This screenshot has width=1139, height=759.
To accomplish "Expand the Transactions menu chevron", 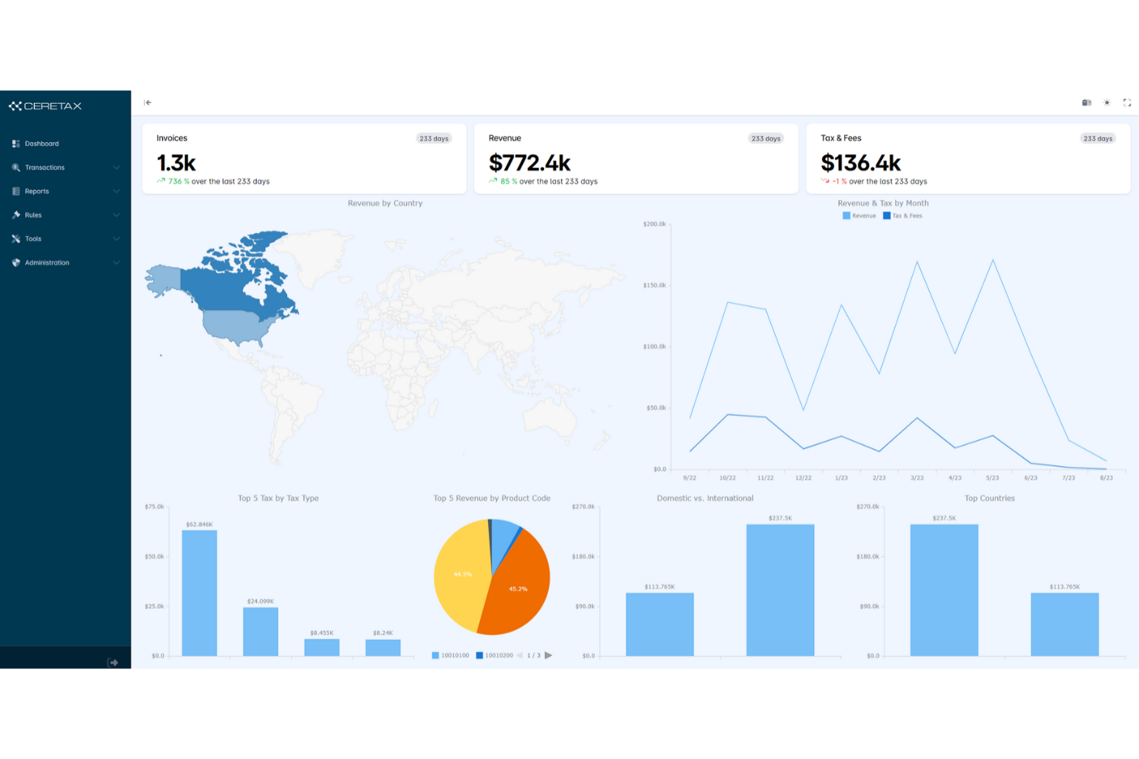I will 116,168.
